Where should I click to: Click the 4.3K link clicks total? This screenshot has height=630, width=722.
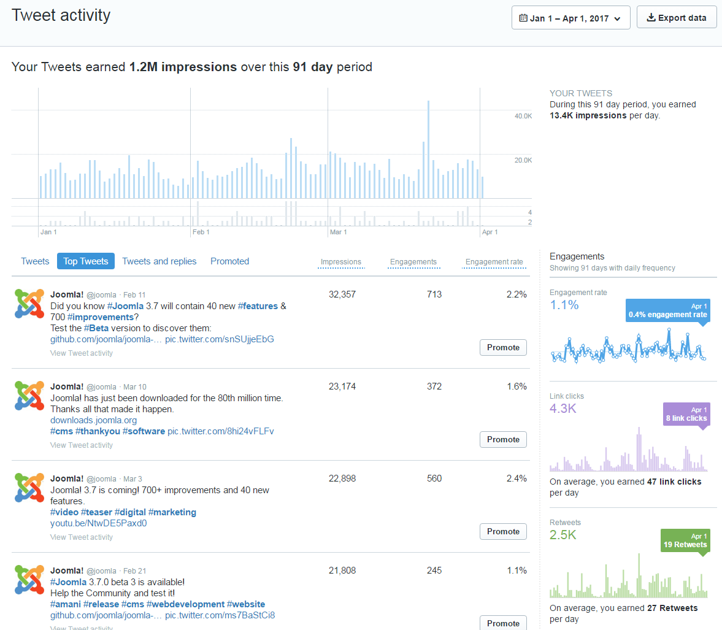563,409
